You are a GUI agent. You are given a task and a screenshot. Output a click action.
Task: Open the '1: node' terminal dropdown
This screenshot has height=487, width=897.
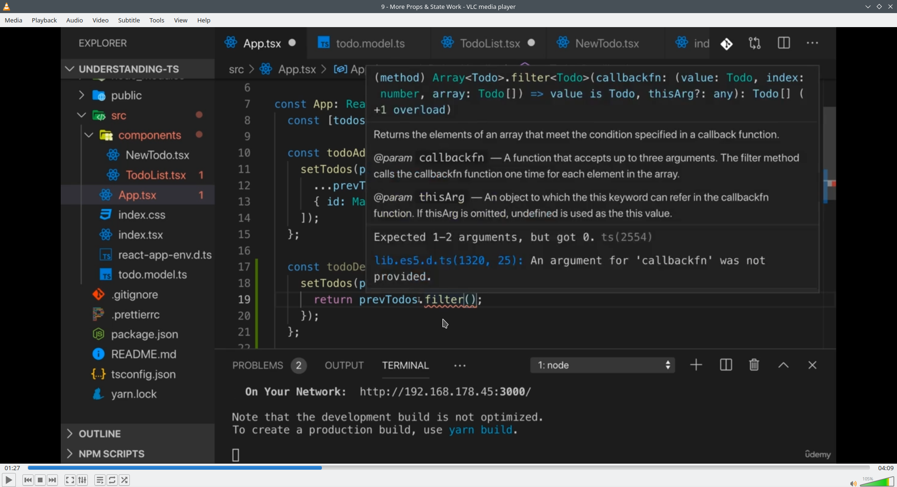[x=602, y=365]
